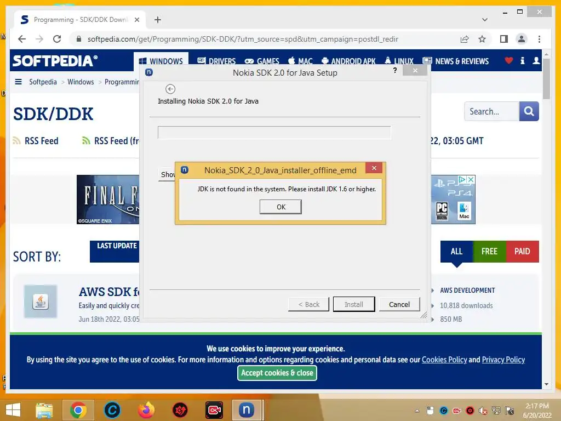Show hidden system tray icons
The width and height of the screenshot is (561, 421).
pos(417,411)
